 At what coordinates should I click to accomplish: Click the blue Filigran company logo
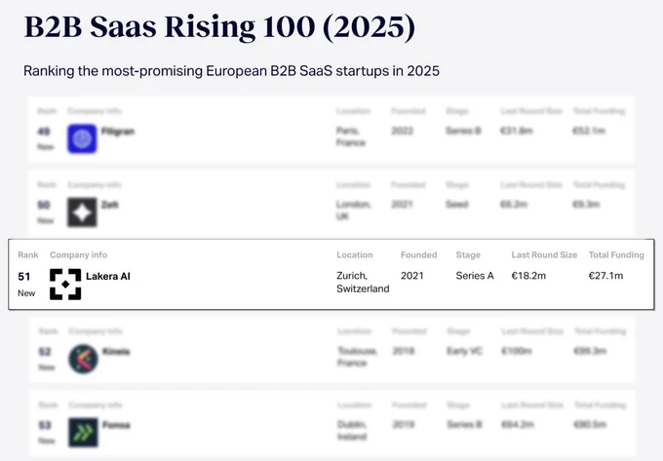[82, 138]
